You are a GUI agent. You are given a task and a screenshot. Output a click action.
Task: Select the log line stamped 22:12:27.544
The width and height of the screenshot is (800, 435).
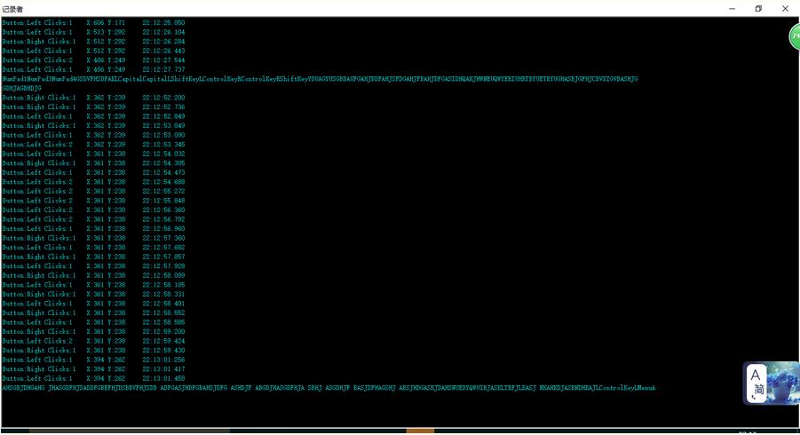93,60
